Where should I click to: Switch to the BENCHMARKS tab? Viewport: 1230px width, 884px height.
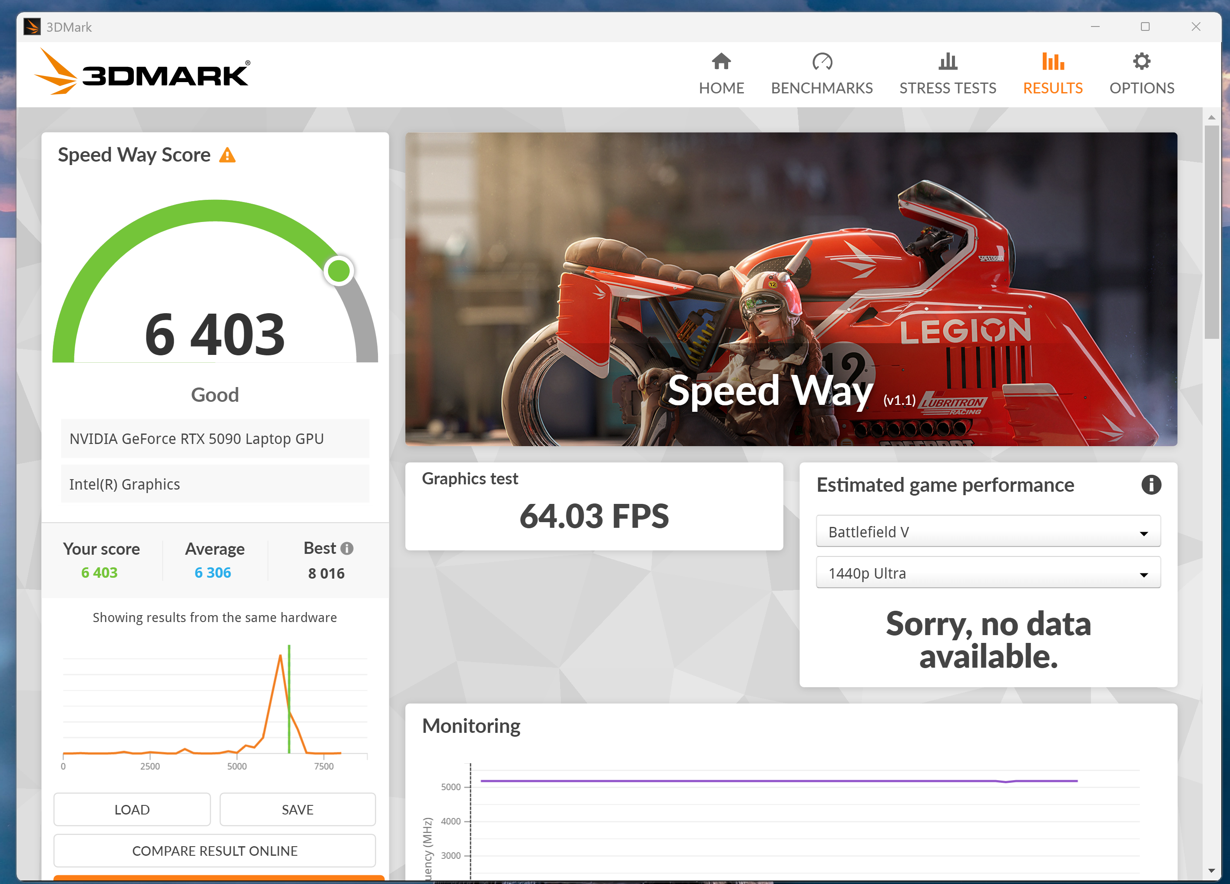coord(822,74)
